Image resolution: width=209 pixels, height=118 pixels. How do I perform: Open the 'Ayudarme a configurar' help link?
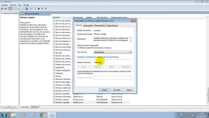(x=98, y=57)
